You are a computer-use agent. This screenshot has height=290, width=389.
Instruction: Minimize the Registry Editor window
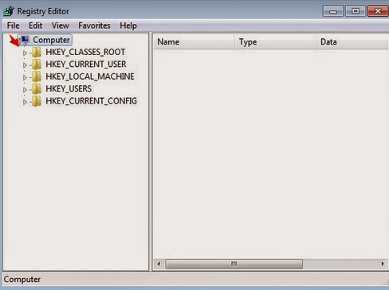point(333,11)
